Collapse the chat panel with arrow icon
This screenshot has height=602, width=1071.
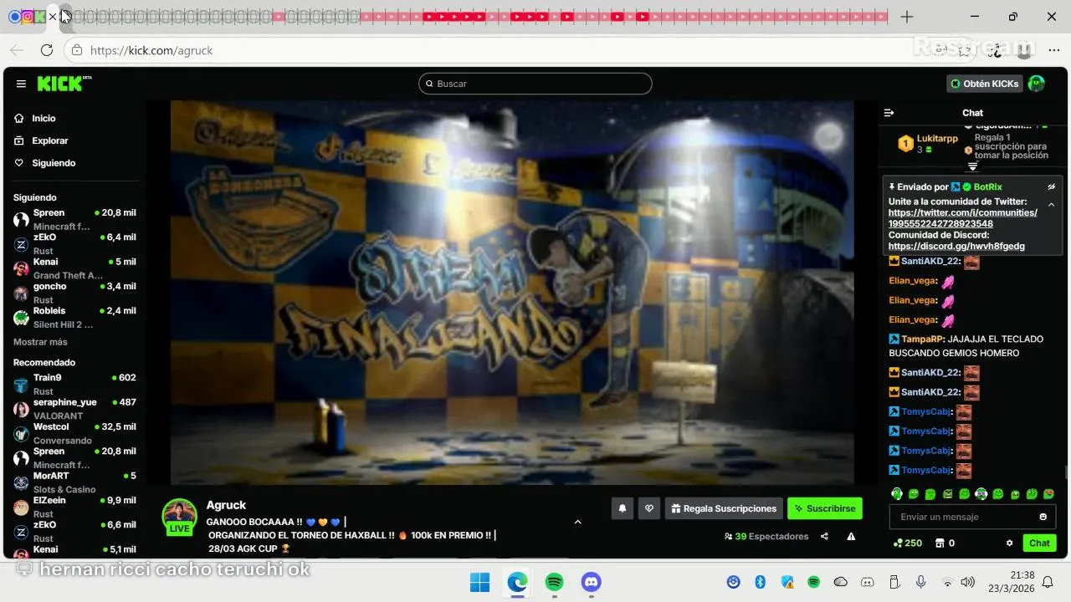tap(889, 113)
